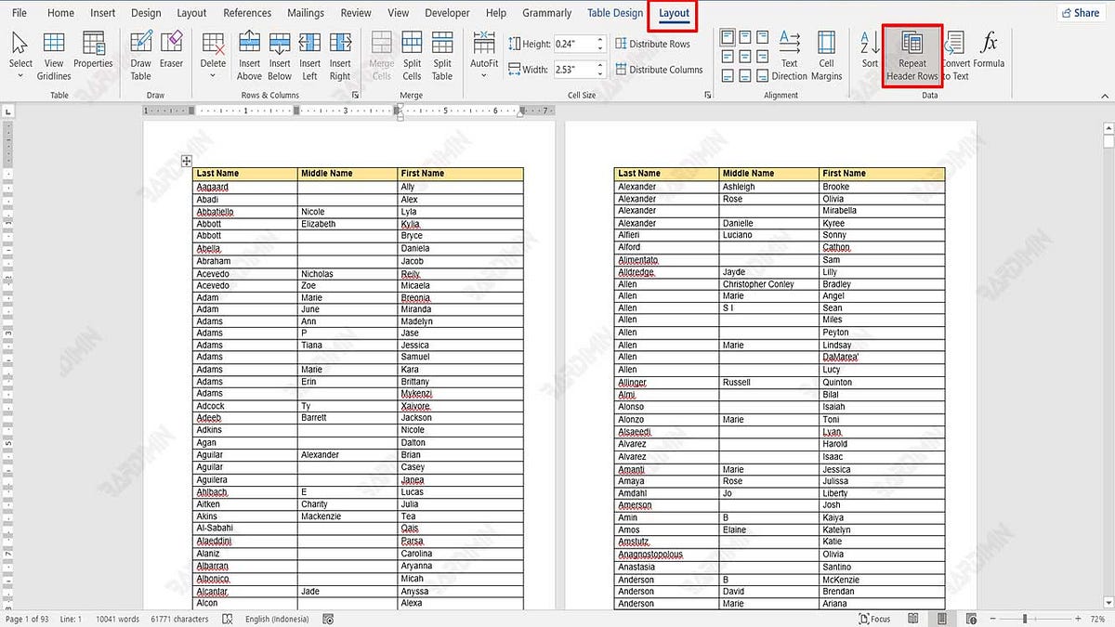Click the table move handle

(187, 161)
